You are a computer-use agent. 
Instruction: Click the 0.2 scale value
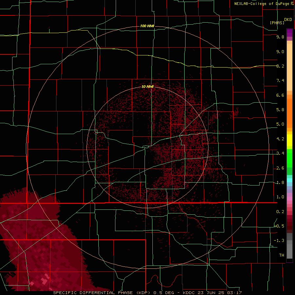click(280, 212)
